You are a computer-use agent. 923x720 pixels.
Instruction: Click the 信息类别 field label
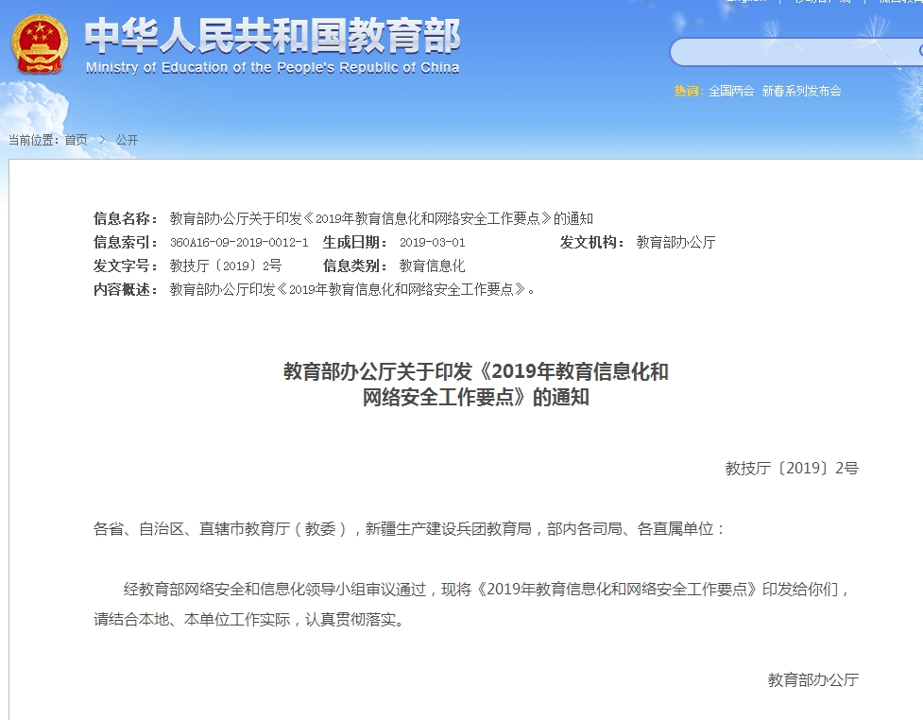pyautogui.click(x=355, y=266)
